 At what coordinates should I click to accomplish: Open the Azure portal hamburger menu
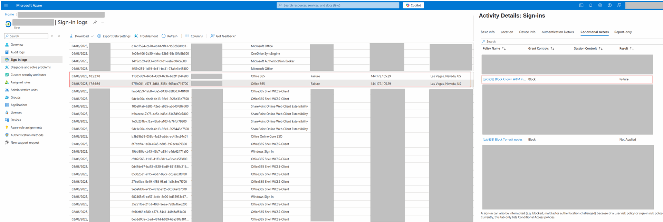click(x=6, y=5)
